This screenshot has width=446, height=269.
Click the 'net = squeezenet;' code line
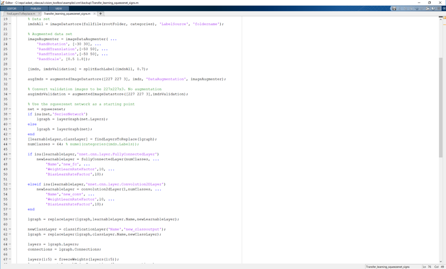[46, 109]
